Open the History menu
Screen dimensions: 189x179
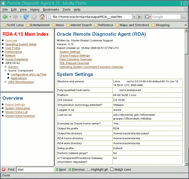[x=35, y=10]
